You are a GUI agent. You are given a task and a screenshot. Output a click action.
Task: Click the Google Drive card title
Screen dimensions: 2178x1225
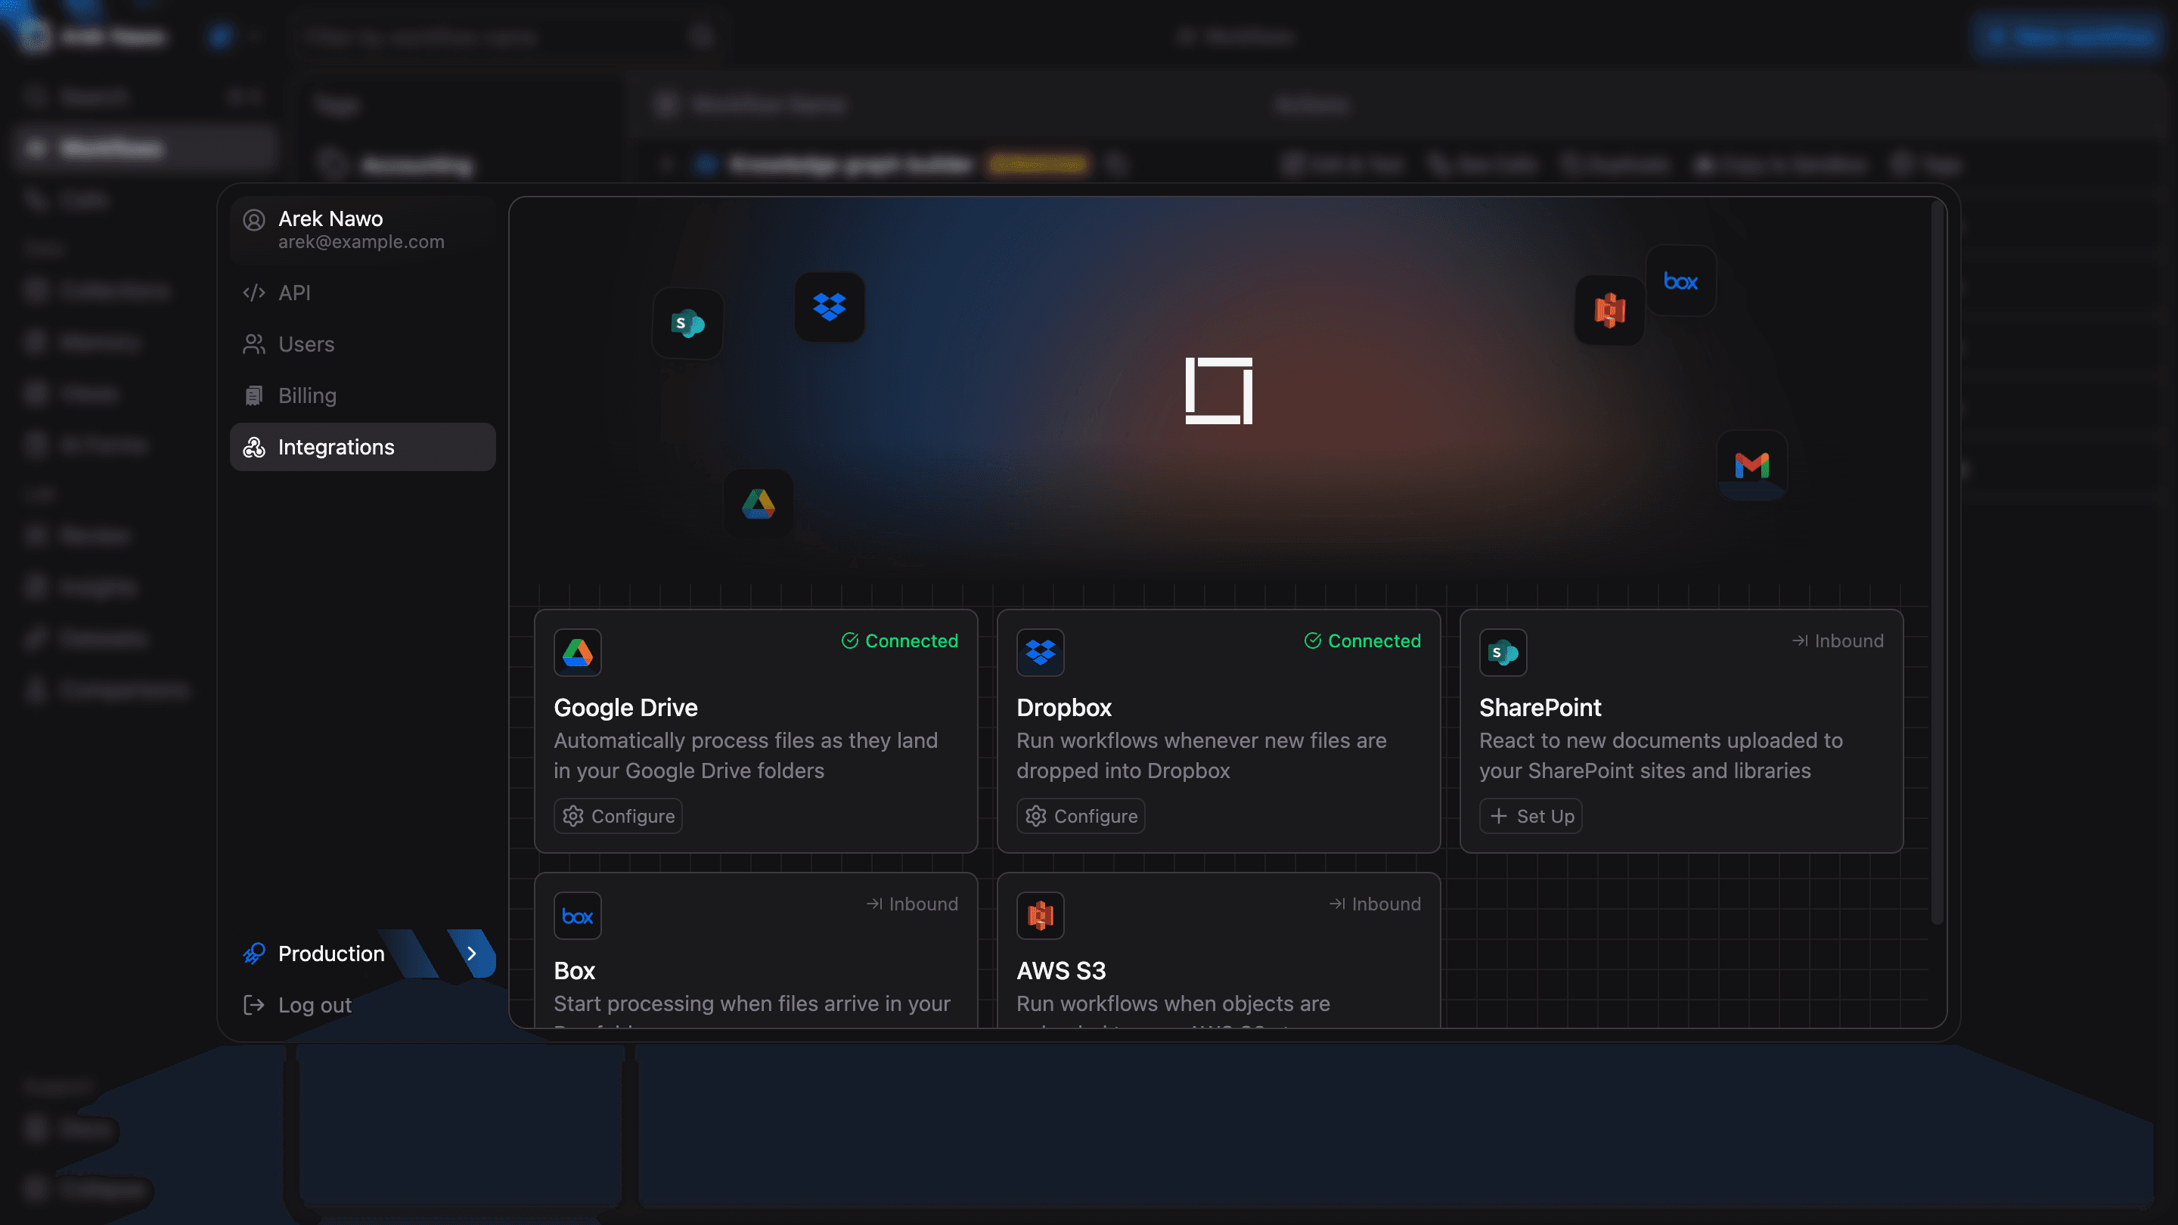pos(625,708)
